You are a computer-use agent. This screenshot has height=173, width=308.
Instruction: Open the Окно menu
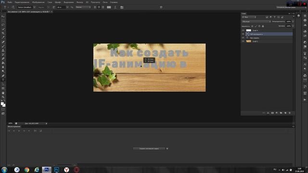coord(105,2)
